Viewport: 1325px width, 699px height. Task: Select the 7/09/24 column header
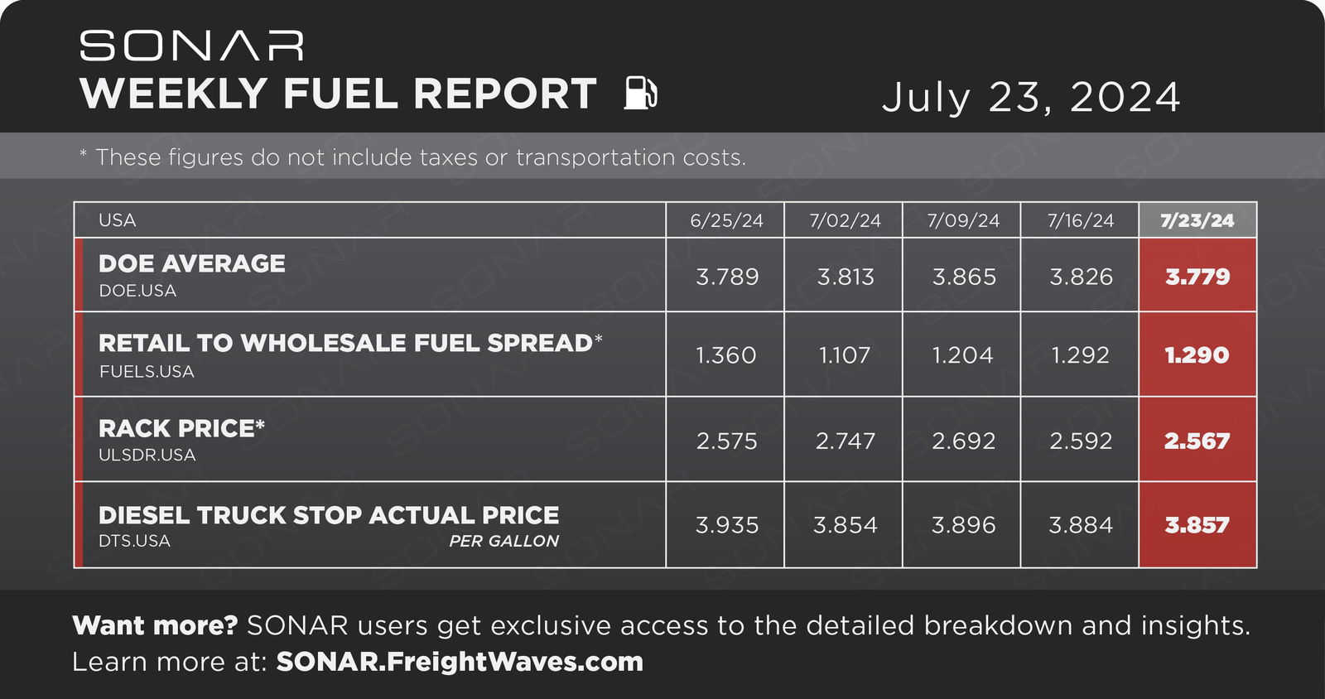(963, 220)
